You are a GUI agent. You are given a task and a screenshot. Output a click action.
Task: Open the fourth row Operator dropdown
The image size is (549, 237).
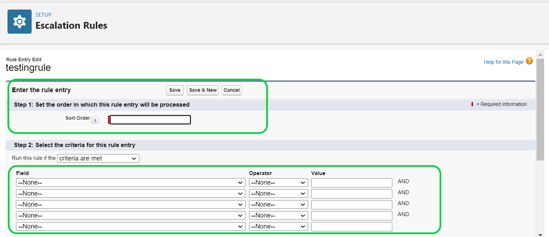click(278, 215)
